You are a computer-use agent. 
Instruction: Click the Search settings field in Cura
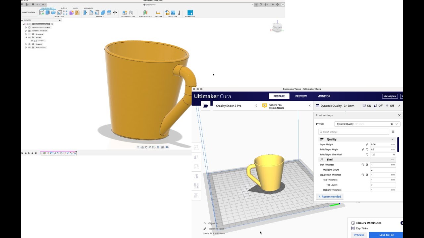[354, 132]
